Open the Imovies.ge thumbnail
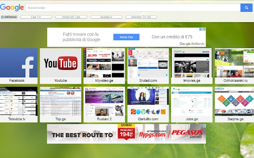Screen dimensions: 254x158 coord(192,66)
